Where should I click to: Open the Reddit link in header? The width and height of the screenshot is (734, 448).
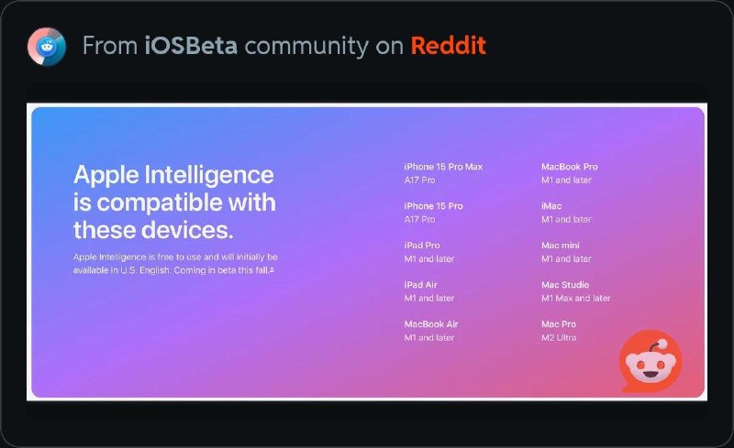click(x=448, y=45)
